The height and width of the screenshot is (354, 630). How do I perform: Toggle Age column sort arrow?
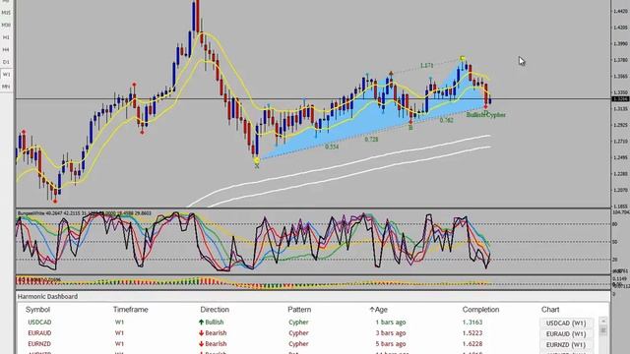coord(372,310)
